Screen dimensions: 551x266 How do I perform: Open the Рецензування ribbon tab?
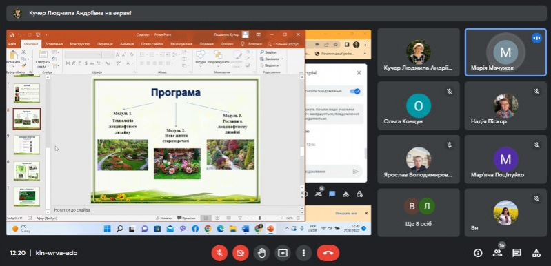click(181, 44)
